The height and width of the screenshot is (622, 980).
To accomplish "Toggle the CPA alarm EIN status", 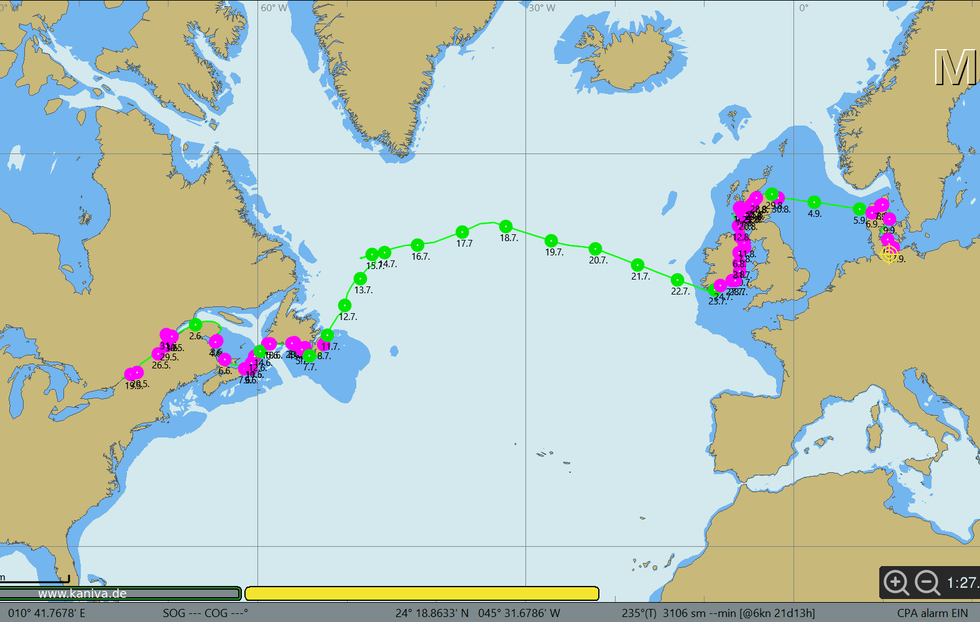I will coord(932,613).
